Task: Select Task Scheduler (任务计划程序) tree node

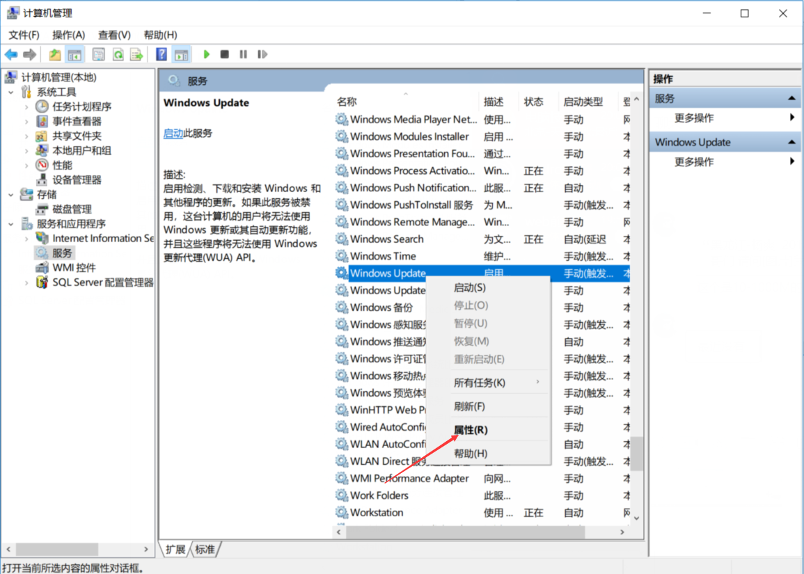Action: [x=81, y=106]
